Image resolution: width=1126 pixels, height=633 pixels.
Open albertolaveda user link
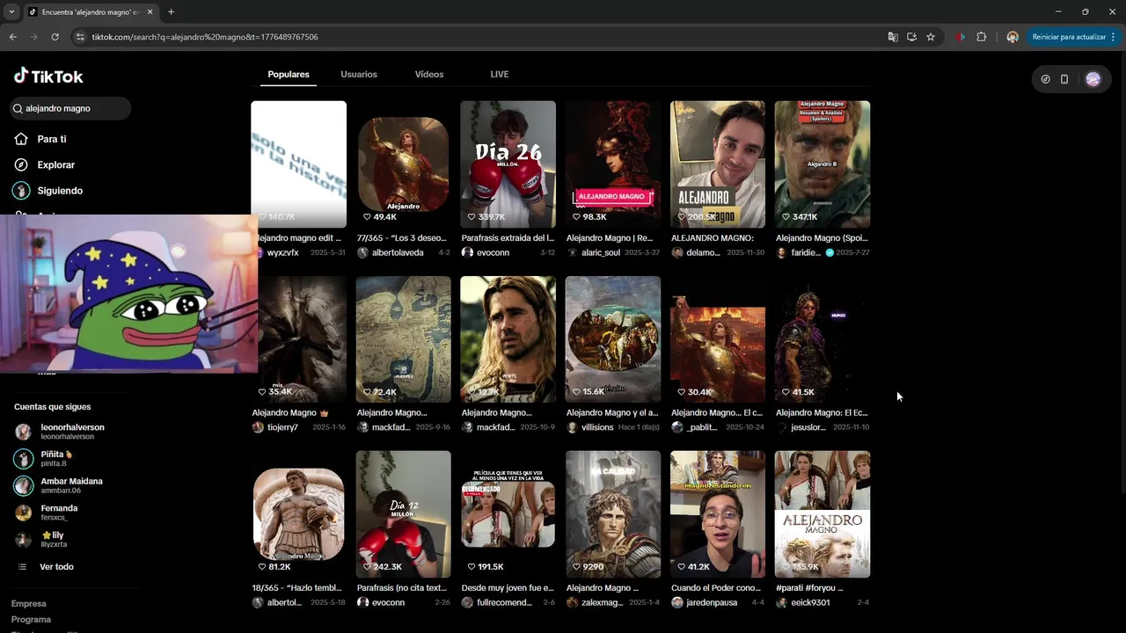[x=397, y=253]
